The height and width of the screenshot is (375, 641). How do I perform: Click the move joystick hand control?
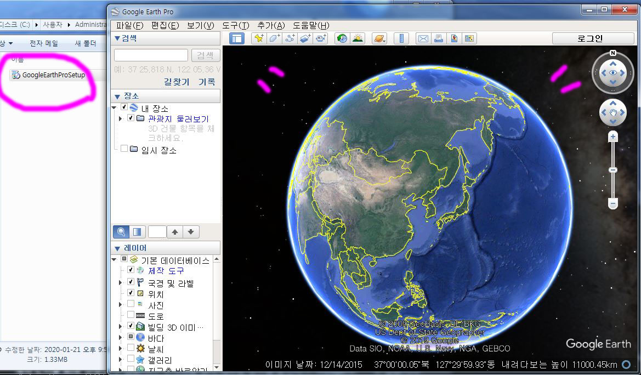613,112
